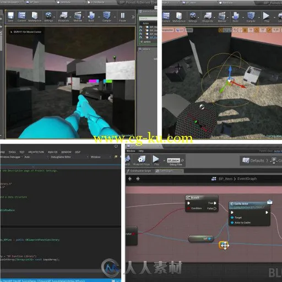
Task: Pause the game in top-left editor
Action: tap(122, 17)
